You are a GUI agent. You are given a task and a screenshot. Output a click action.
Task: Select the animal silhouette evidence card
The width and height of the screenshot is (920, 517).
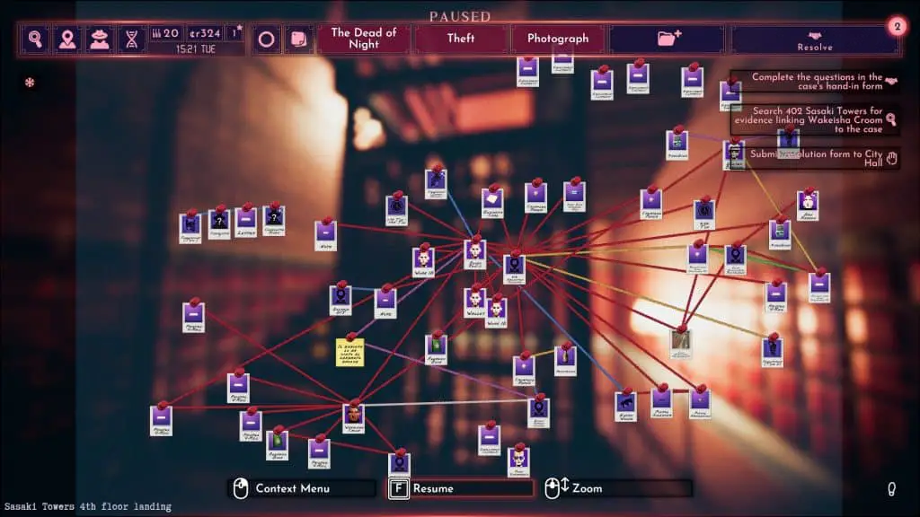click(626, 407)
